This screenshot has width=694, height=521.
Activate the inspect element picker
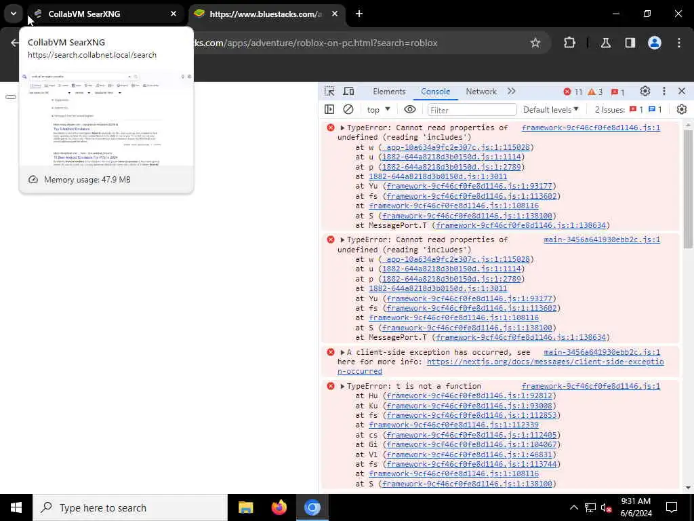coord(329,92)
